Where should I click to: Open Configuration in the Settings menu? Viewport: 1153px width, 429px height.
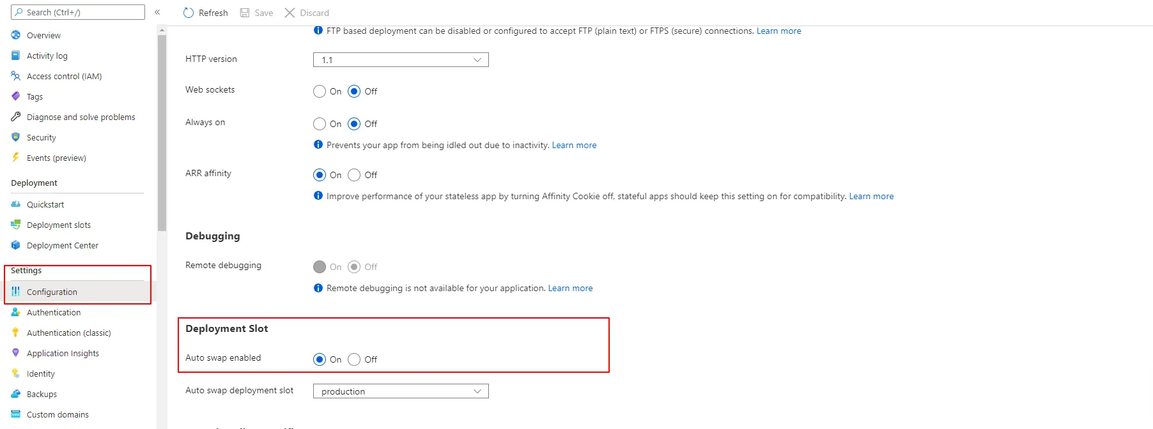coord(52,292)
